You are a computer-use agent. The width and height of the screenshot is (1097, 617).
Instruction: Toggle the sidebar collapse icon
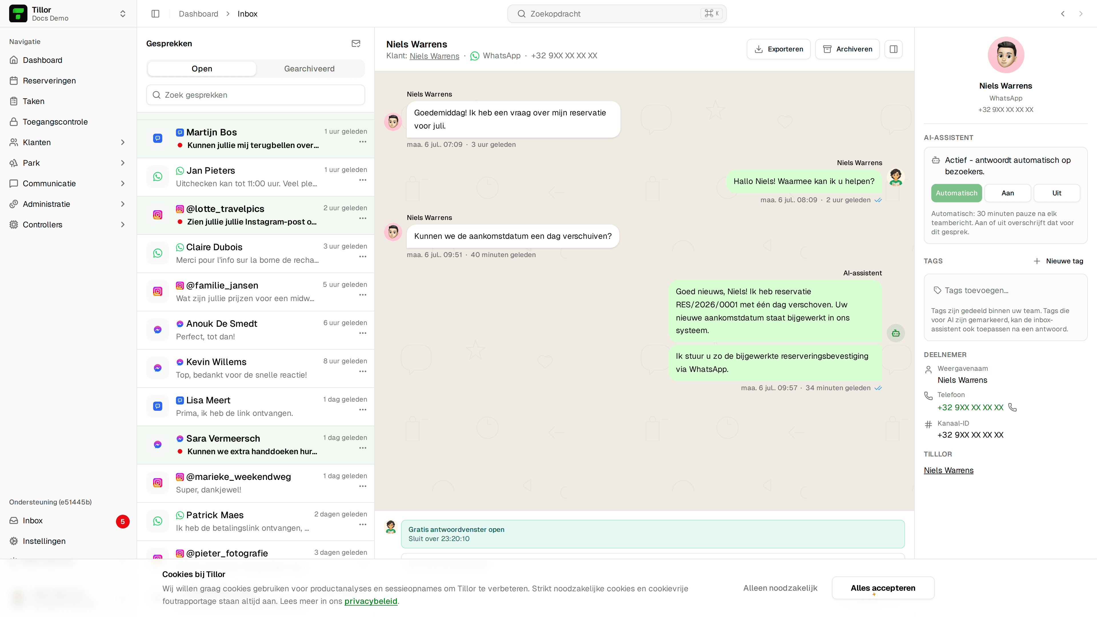(x=155, y=14)
